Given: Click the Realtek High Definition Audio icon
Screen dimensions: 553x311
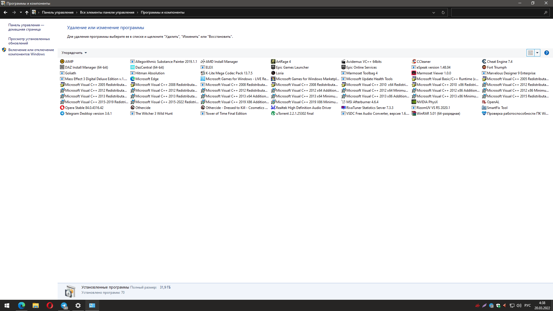Looking at the screenshot, I should [273, 108].
